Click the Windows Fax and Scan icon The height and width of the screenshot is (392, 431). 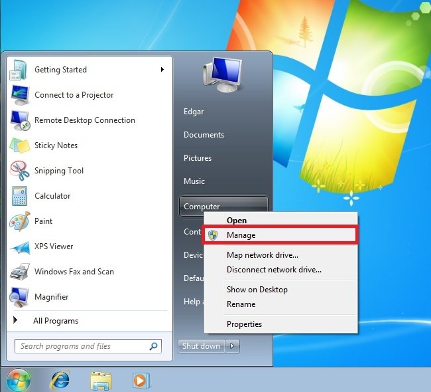(x=19, y=272)
